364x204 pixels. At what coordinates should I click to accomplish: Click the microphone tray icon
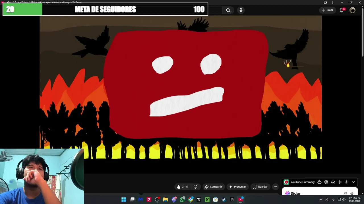(x=333, y=199)
